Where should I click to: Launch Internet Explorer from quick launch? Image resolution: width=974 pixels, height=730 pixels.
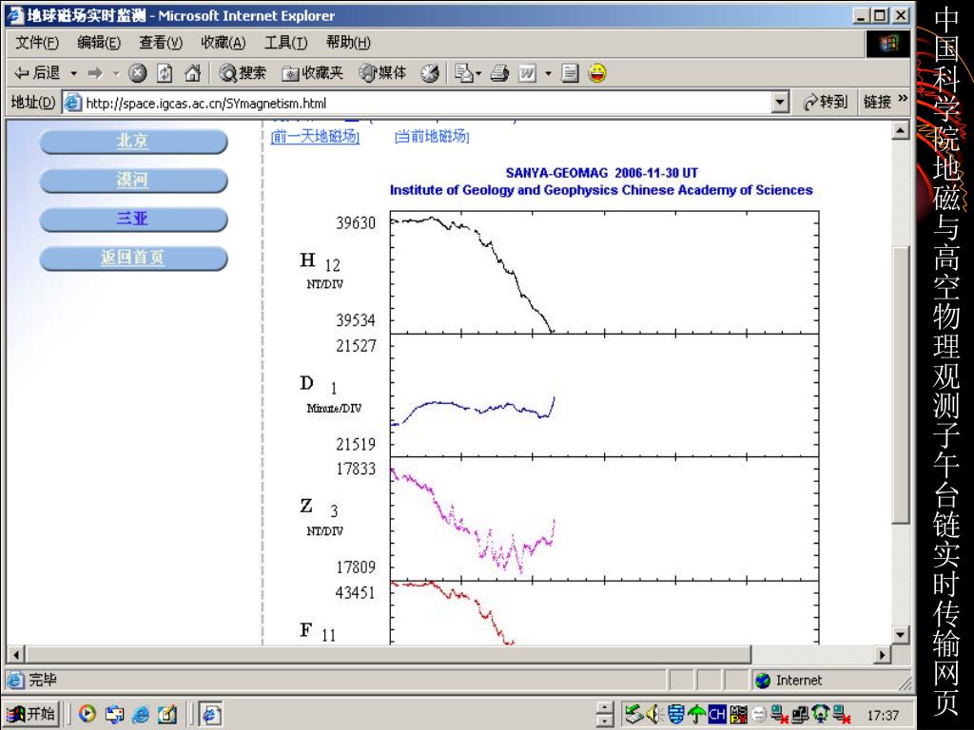[141, 715]
